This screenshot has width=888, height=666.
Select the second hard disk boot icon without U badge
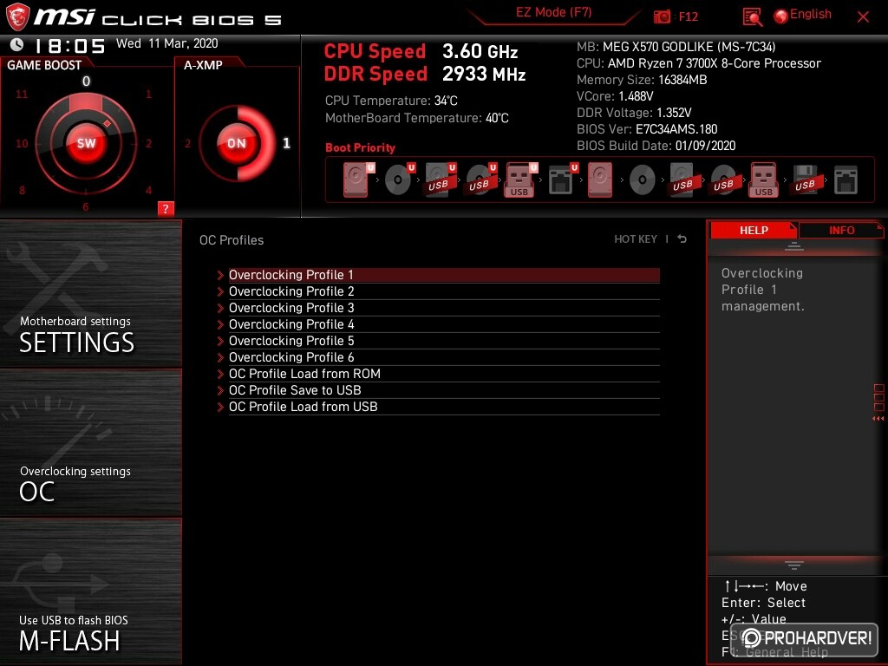[600, 180]
